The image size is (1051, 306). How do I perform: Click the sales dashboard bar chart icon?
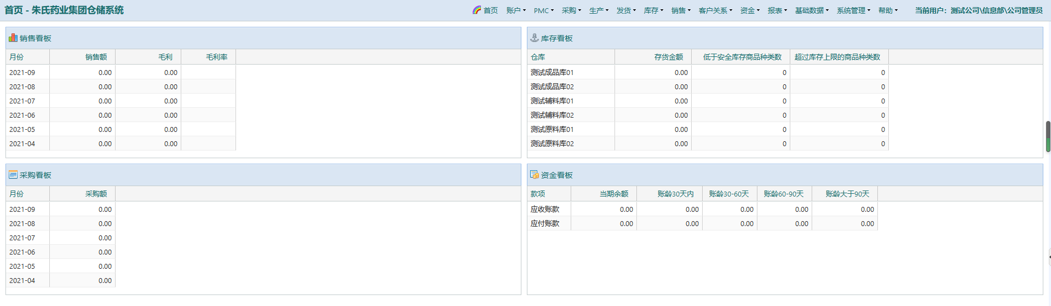pos(13,38)
